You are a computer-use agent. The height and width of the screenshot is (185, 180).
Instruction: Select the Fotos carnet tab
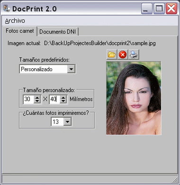tap(20, 31)
